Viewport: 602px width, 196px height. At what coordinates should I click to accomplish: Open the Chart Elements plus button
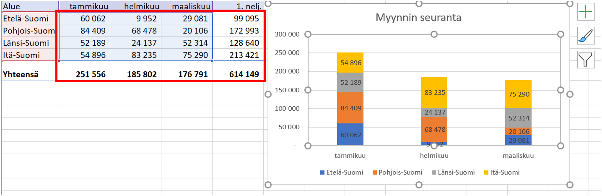[x=585, y=12]
